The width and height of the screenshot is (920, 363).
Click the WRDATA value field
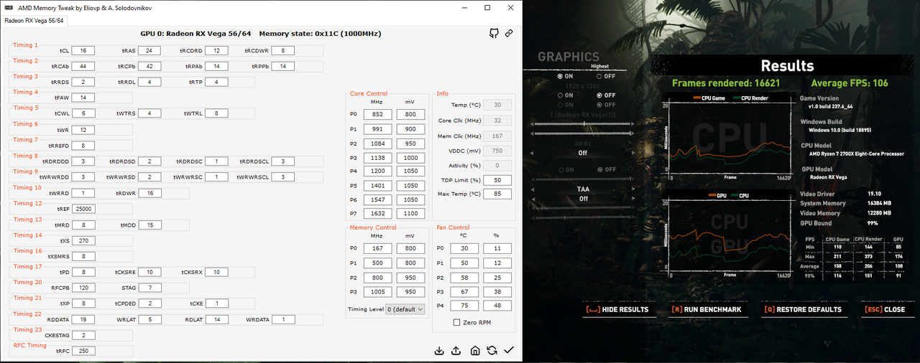click(x=283, y=319)
